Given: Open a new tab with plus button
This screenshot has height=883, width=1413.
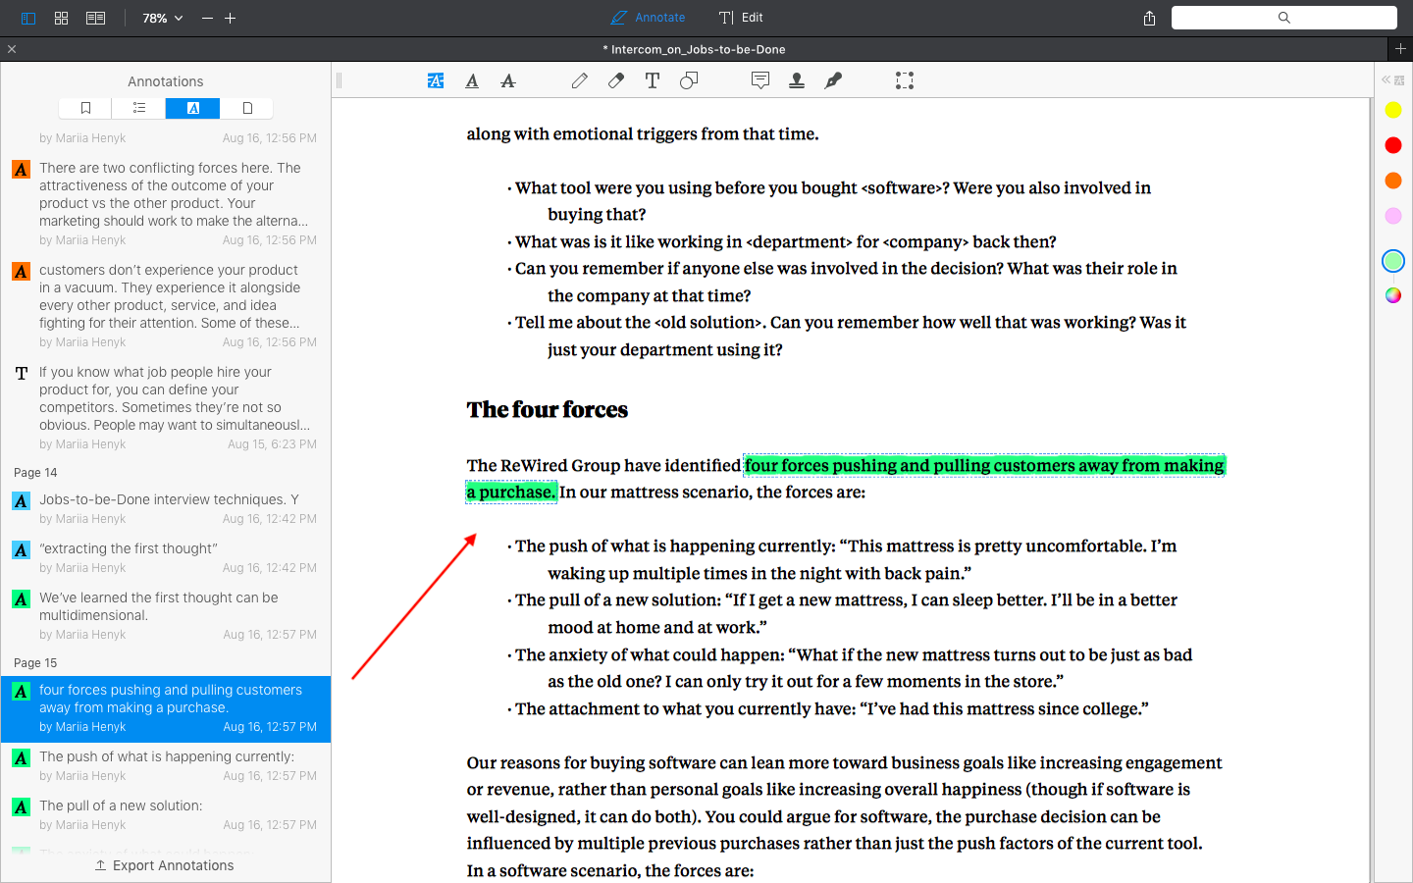Looking at the screenshot, I should coord(1400,48).
